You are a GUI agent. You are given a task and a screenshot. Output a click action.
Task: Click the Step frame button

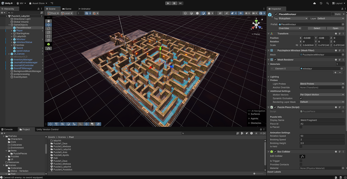180,3
